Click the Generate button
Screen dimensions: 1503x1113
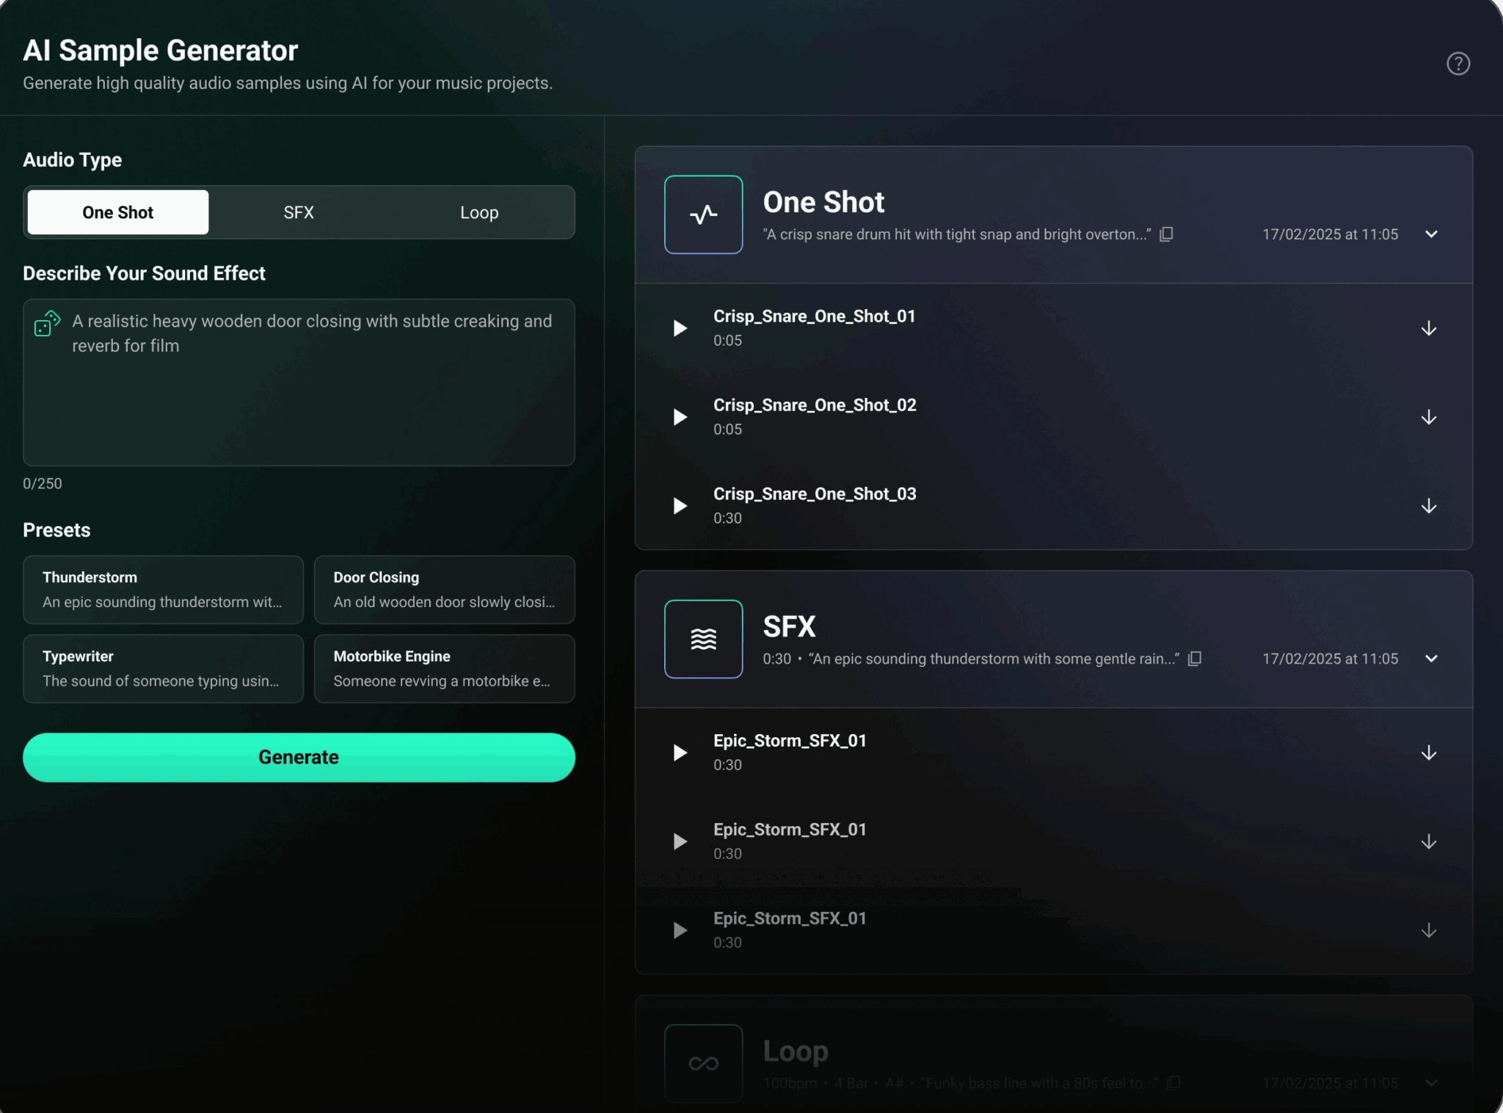(x=298, y=757)
